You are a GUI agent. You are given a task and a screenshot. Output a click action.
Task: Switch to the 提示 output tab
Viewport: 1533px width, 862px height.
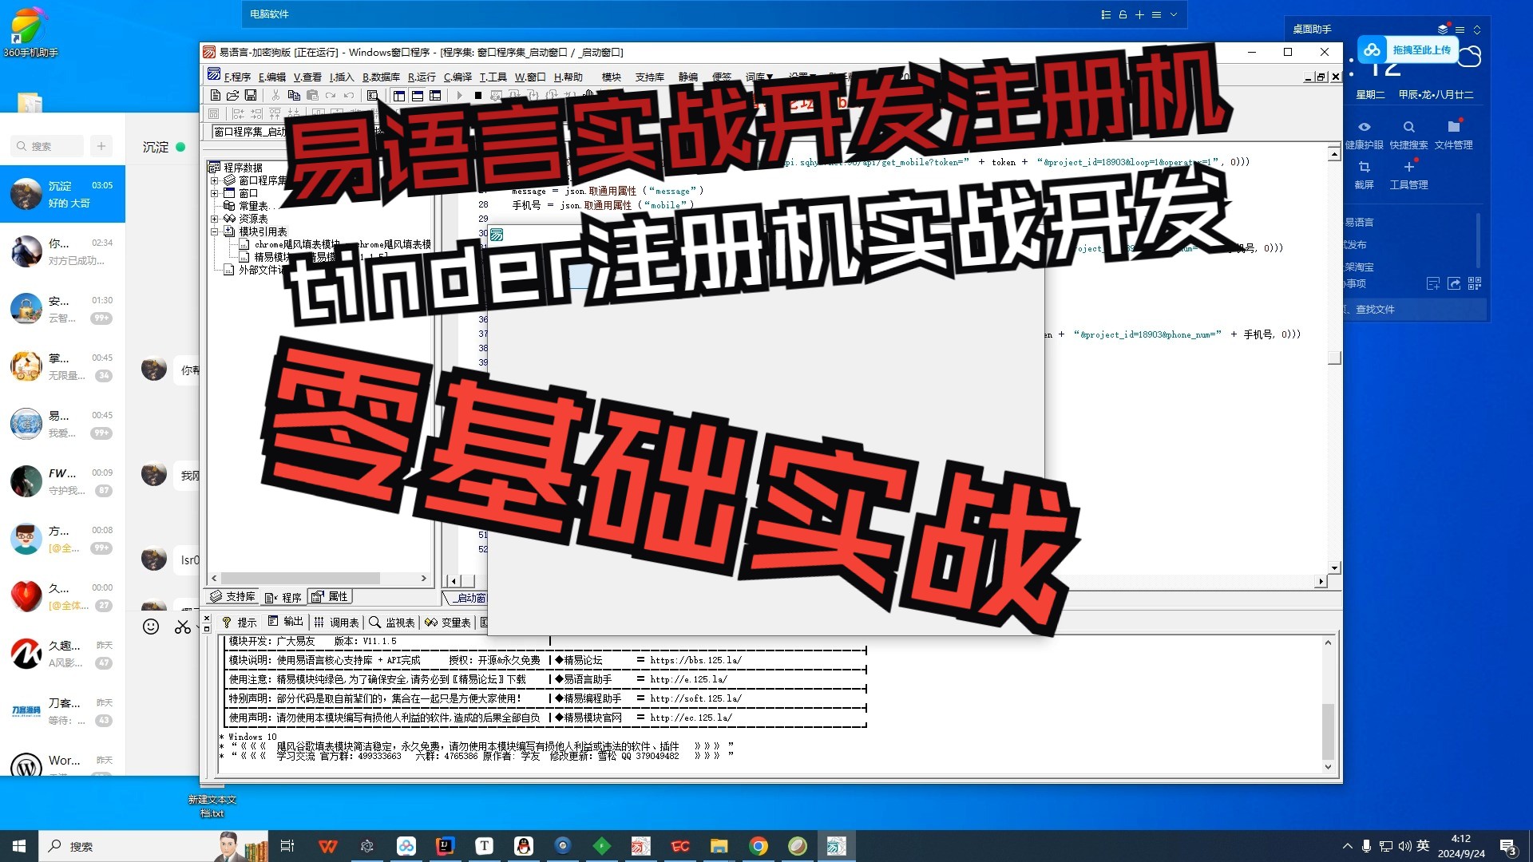tap(240, 623)
